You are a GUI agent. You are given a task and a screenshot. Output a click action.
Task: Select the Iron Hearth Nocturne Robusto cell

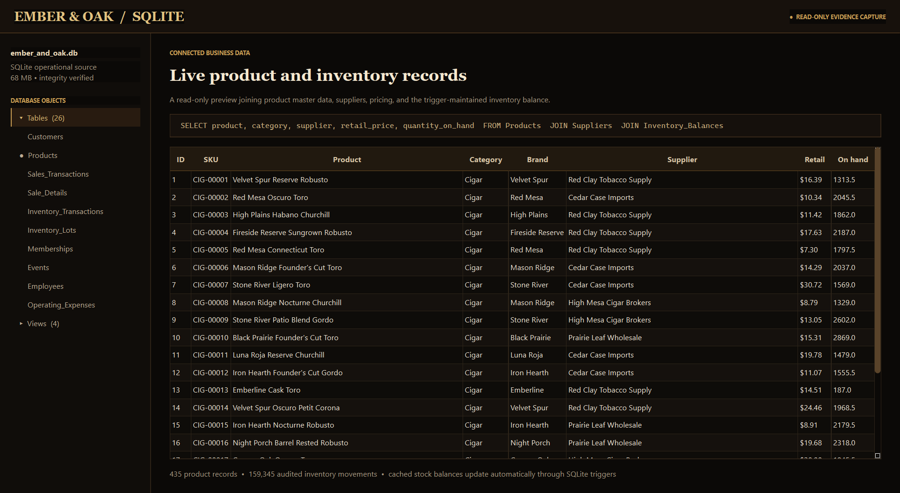[347, 425]
